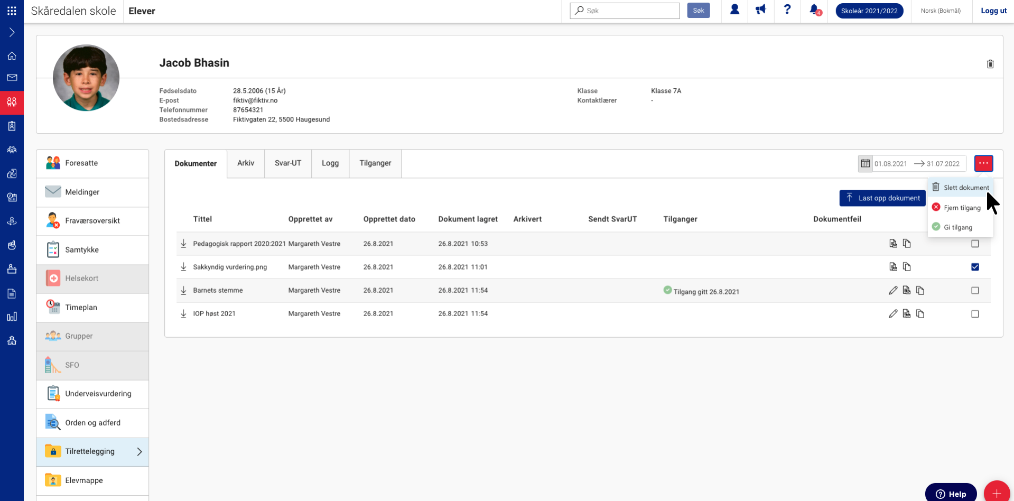1014x501 pixels.
Task: Open Underveisvurdering in the student menu
Action: pos(92,394)
